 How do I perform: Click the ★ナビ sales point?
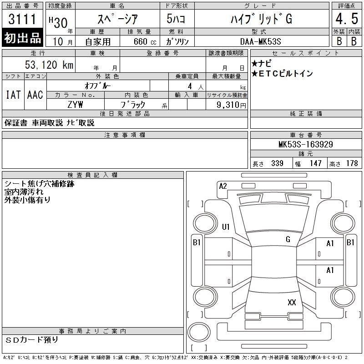pos(261,63)
